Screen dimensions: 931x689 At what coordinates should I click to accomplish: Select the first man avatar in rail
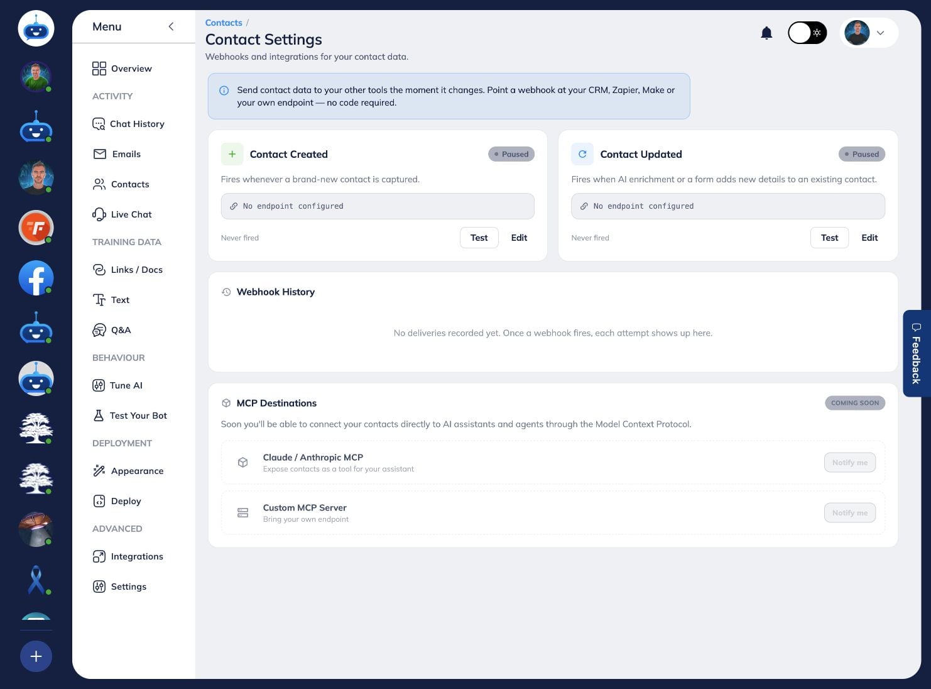(x=36, y=77)
